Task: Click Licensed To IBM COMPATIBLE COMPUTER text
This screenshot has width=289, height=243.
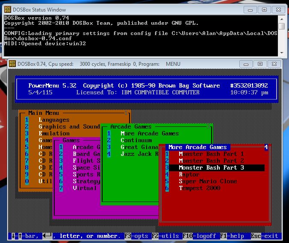Action: coord(138,92)
